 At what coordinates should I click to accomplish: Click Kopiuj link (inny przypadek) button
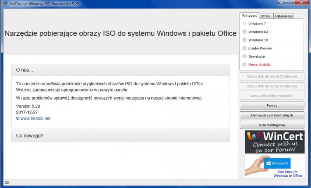coord(272,96)
